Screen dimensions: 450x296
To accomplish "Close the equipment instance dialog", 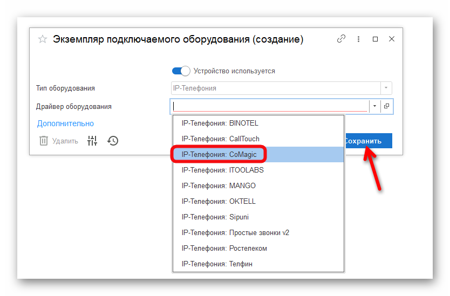I will pos(392,39).
